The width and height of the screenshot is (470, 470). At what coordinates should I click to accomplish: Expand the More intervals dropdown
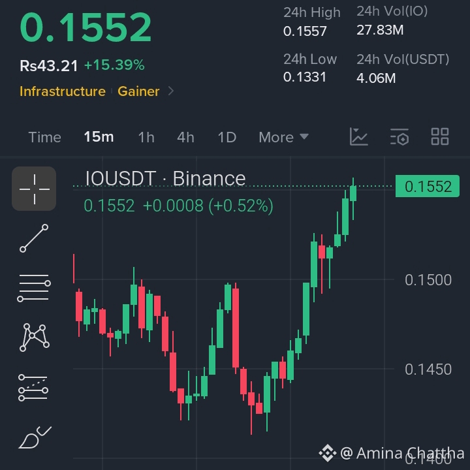click(x=283, y=137)
